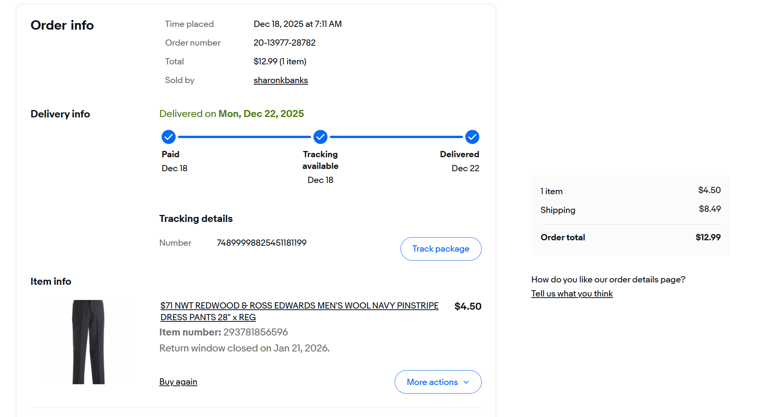Click the Shipping $8.49 amount
This screenshot has width=760, height=417.
[710, 209]
